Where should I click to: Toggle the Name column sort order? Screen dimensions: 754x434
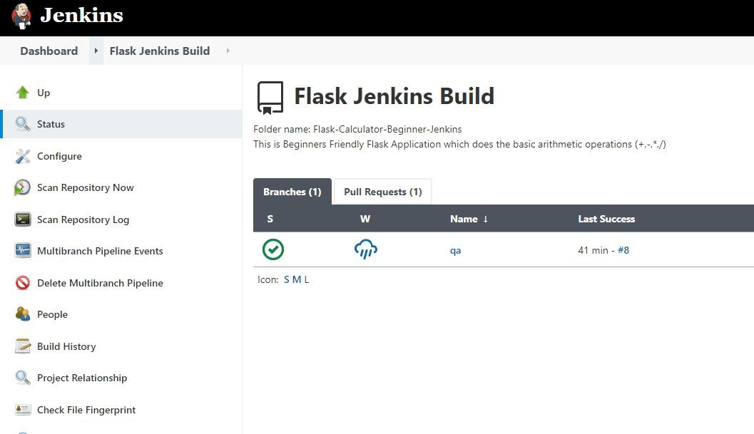(469, 219)
